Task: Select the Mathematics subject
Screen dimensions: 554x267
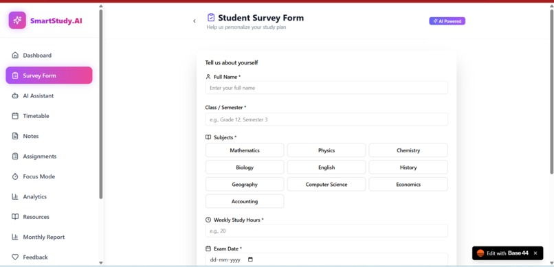Action: (245, 150)
